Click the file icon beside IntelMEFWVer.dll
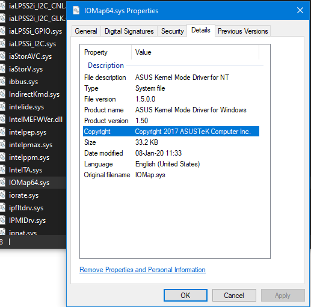 (2, 120)
